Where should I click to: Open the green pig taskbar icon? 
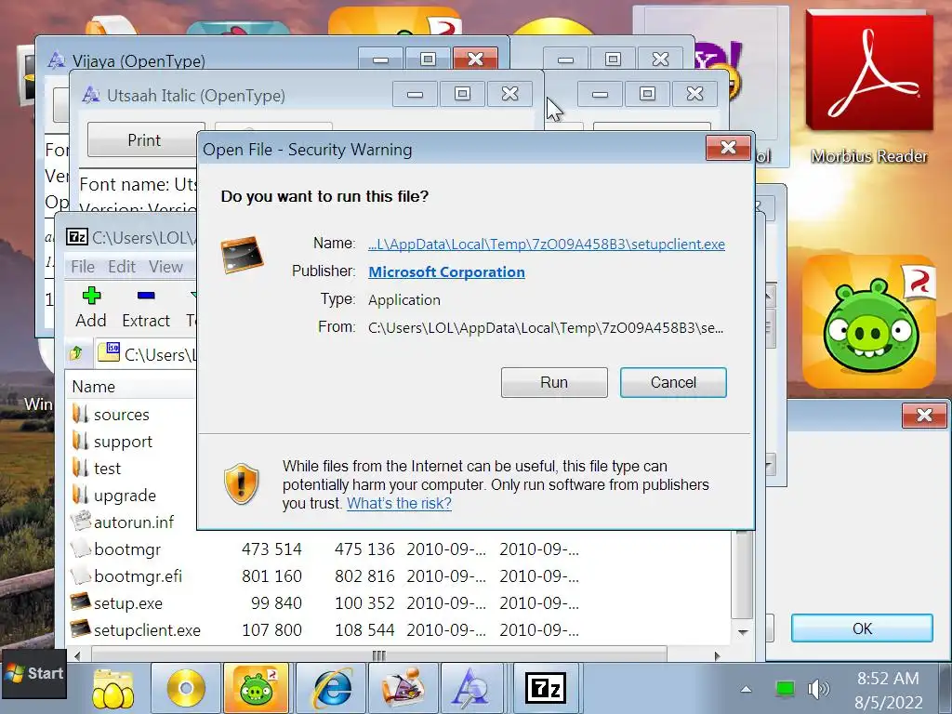(258, 689)
